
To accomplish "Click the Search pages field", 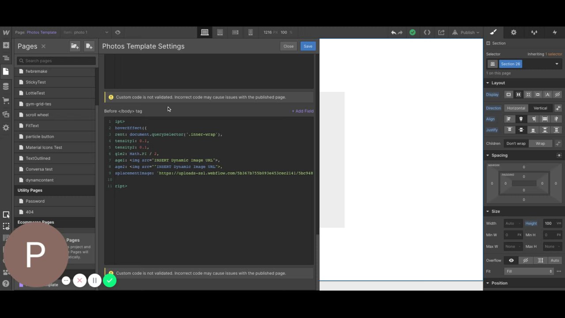I will tap(56, 61).
